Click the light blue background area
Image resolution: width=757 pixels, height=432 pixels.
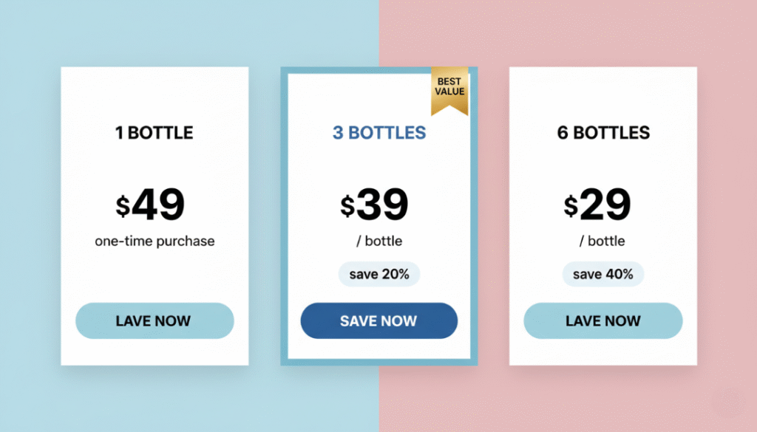coord(30,222)
